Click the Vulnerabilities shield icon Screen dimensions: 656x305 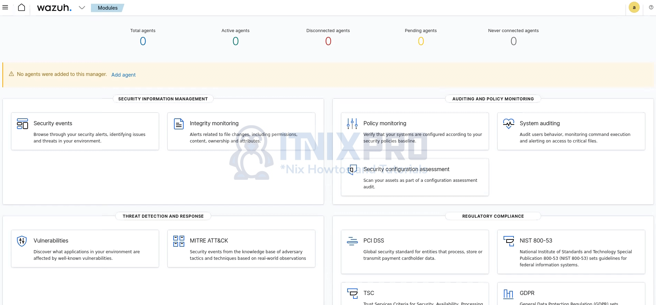(x=22, y=241)
